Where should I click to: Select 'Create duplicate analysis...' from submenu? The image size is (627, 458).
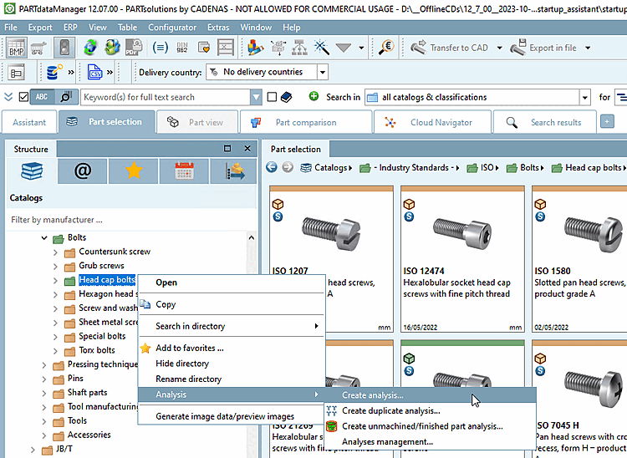390,410
